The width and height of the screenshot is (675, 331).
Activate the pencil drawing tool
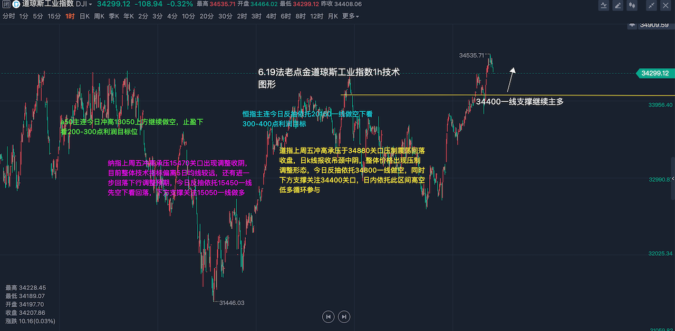coord(617,5)
